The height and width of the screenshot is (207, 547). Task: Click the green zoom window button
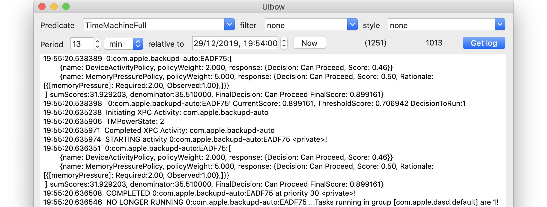(66, 7)
